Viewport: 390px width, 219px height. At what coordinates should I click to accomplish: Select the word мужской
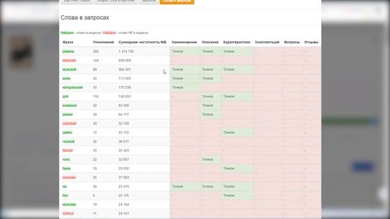click(69, 69)
